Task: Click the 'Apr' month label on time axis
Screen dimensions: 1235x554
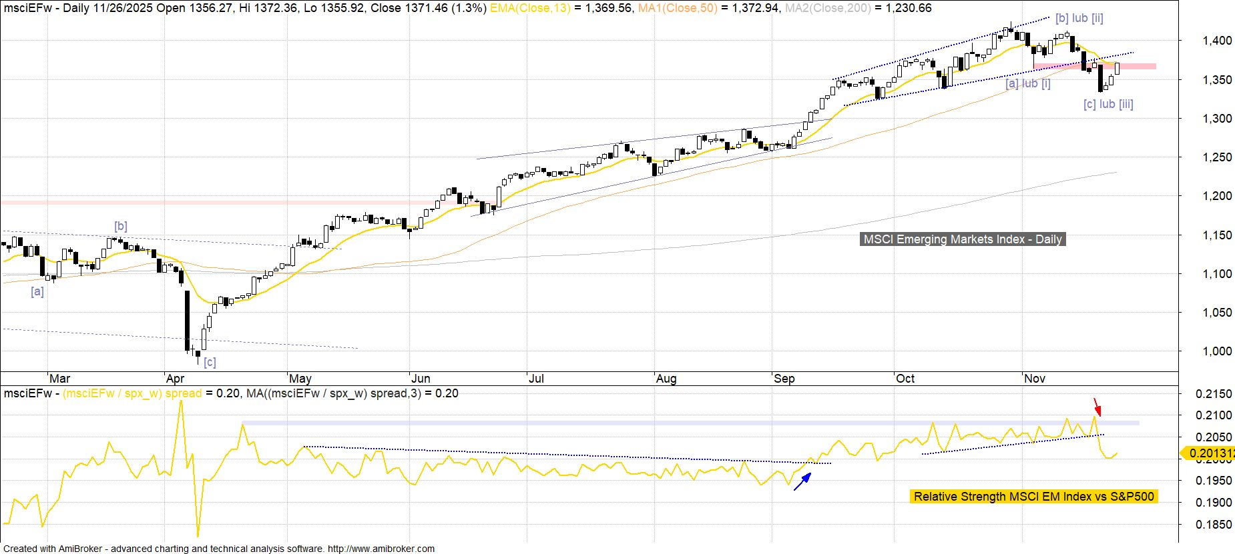Action: pyautogui.click(x=175, y=379)
